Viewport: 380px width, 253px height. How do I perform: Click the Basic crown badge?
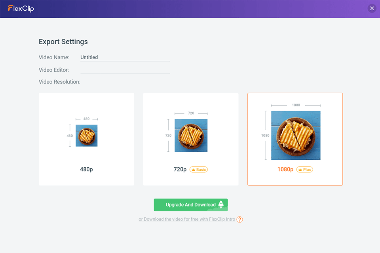[199, 170]
